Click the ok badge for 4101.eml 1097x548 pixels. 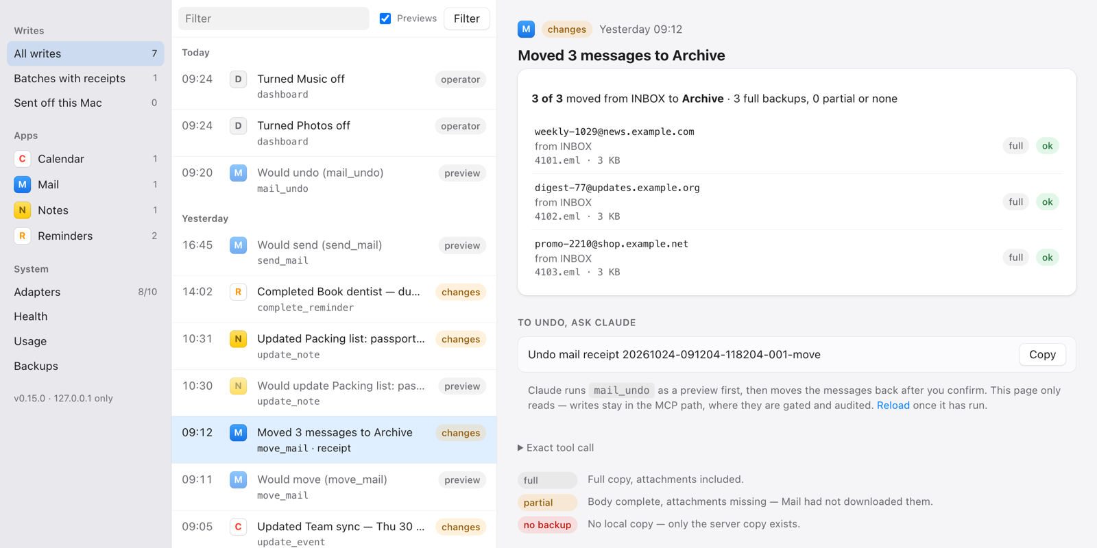pos(1047,146)
